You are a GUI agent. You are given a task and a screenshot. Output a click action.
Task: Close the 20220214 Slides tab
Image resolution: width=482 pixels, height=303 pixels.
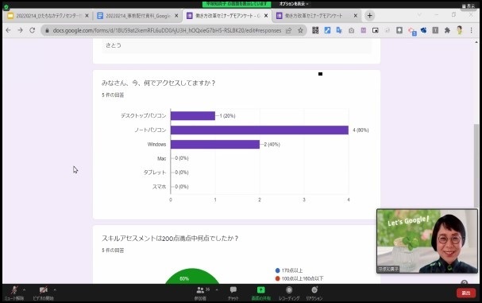87,16
